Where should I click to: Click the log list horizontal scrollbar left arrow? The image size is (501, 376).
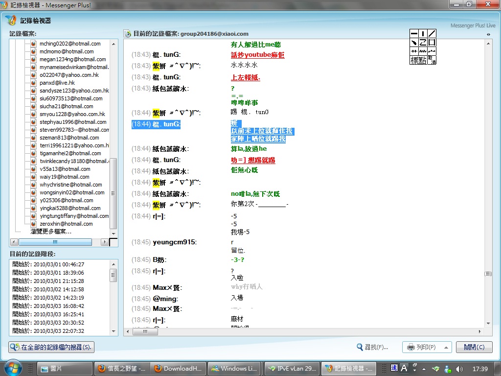tap(14, 242)
